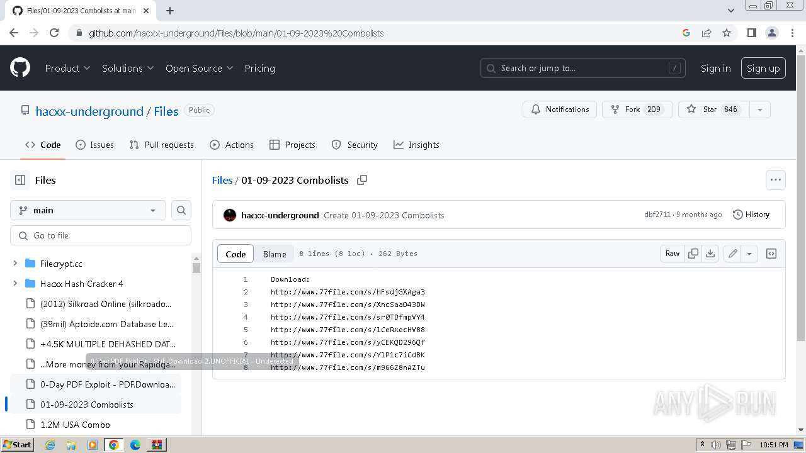Viewport: 806px width, 453px height.
Task: Open main branch selector dropdown
Action: (88, 210)
